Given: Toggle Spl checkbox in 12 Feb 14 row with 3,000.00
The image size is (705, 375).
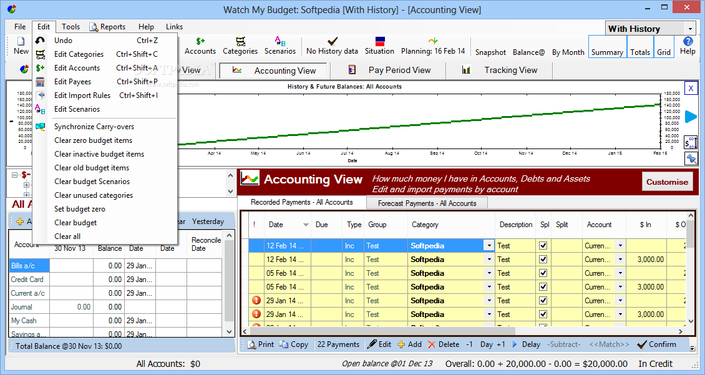Looking at the screenshot, I should [543, 260].
